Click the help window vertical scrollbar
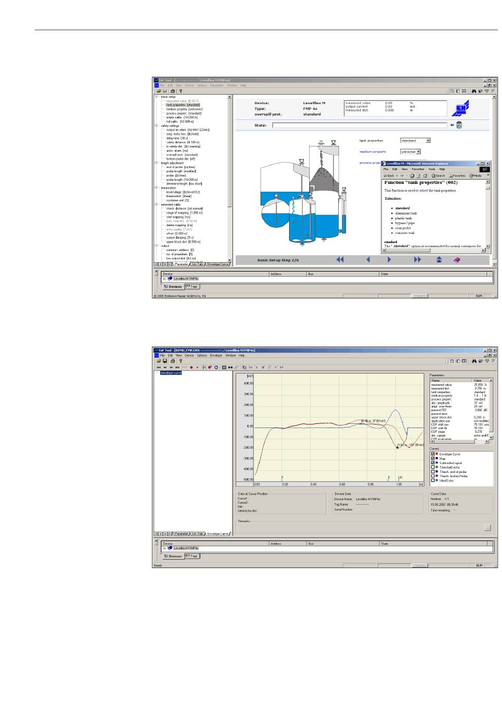The image size is (502, 724). coord(488,215)
